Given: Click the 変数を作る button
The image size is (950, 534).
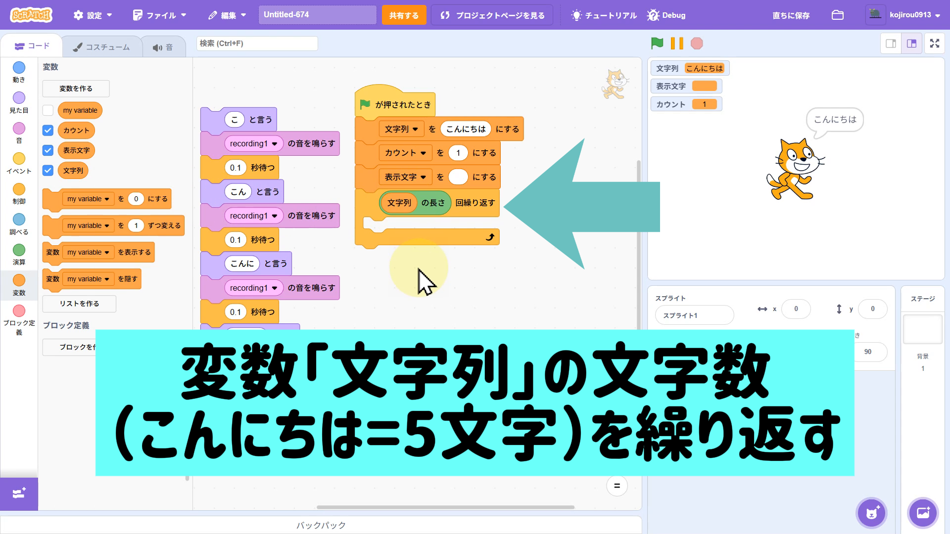Looking at the screenshot, I should point(76,89).
